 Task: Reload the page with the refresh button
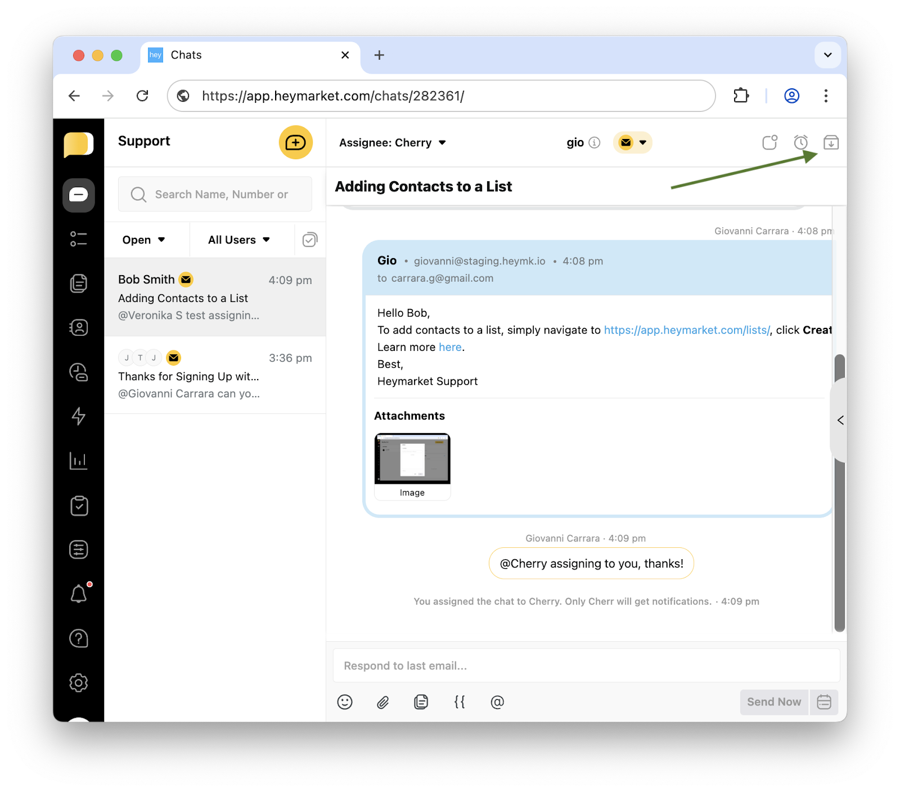[142, 96]
